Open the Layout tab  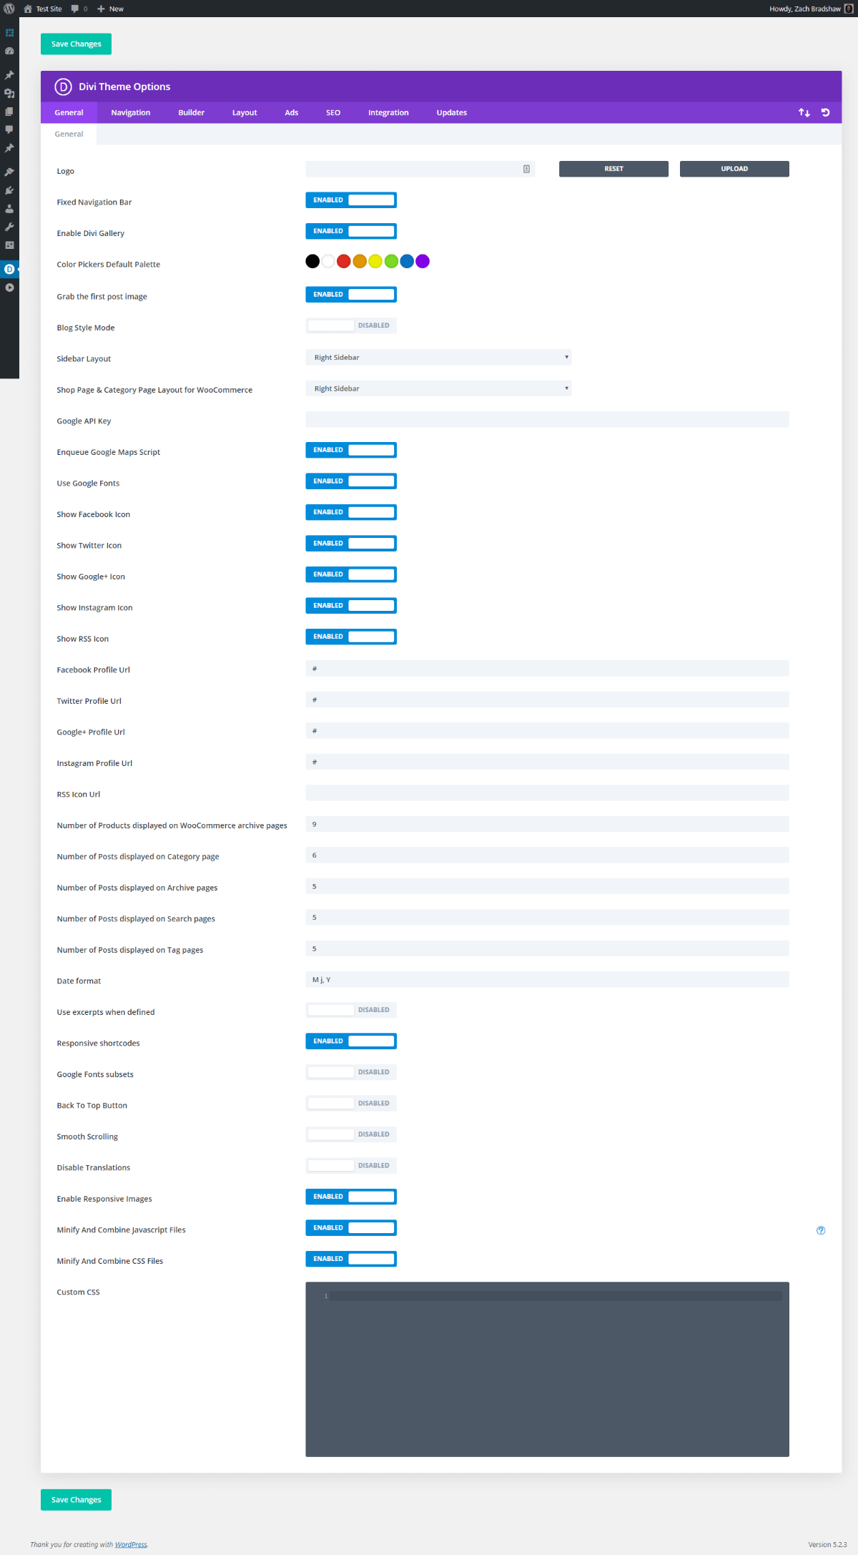click(x=245, y=112)
